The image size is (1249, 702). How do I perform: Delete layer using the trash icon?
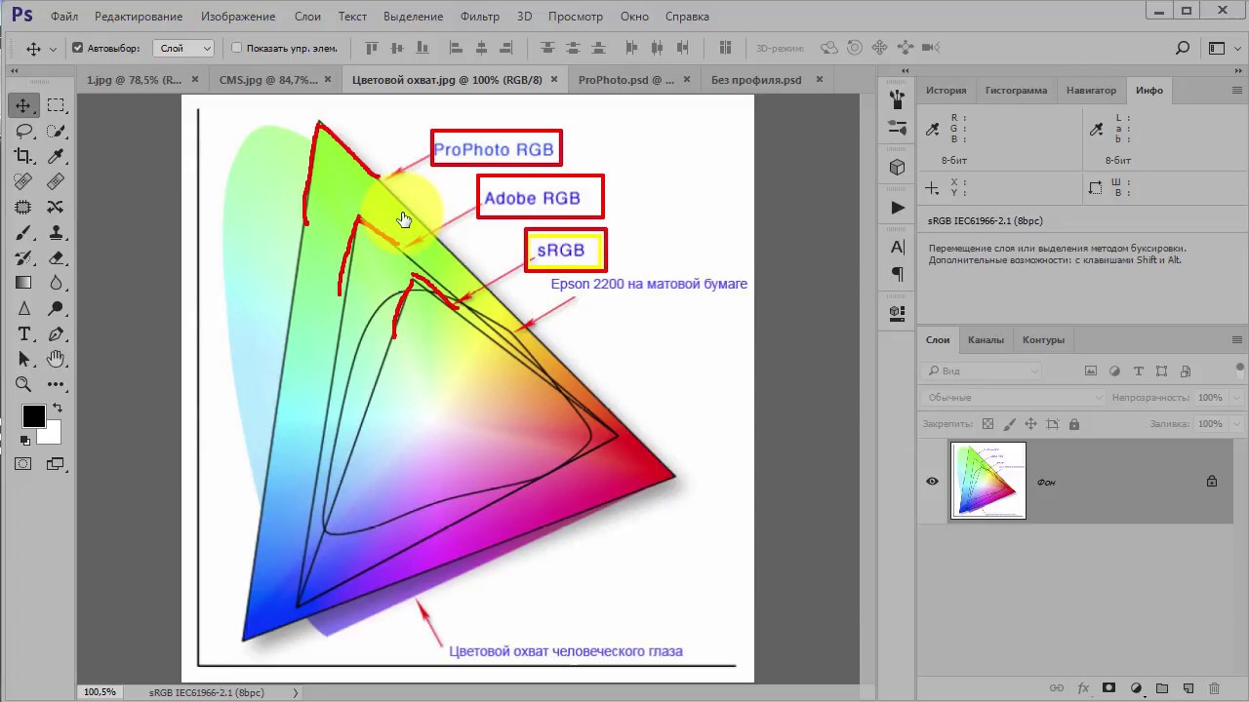pyautogui.click(x=1214, y=688)
